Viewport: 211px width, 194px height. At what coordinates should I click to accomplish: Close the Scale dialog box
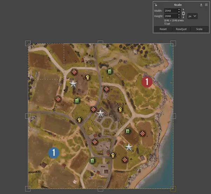206,5
